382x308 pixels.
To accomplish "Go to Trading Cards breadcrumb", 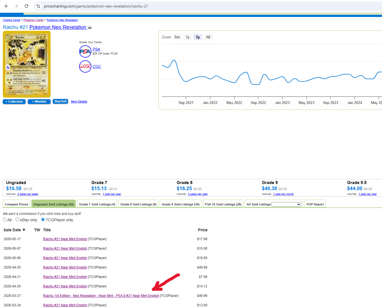I will (x=11, y=20).
